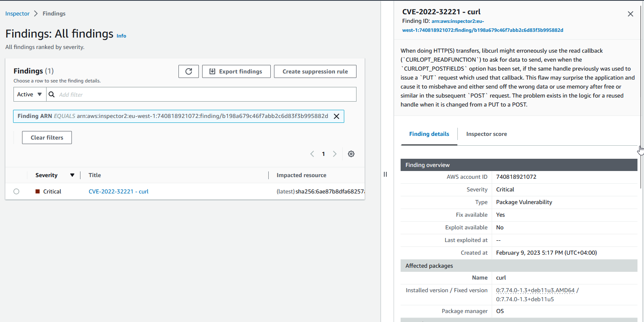Viewport: 644px width, 322px height.
Task: Open the Active status dropdown
Action: (x=30, y=94)
